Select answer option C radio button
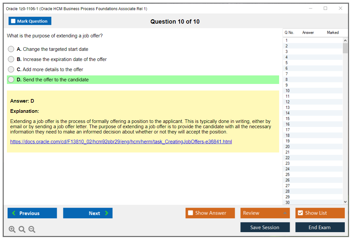 click(x=11, y=69)
